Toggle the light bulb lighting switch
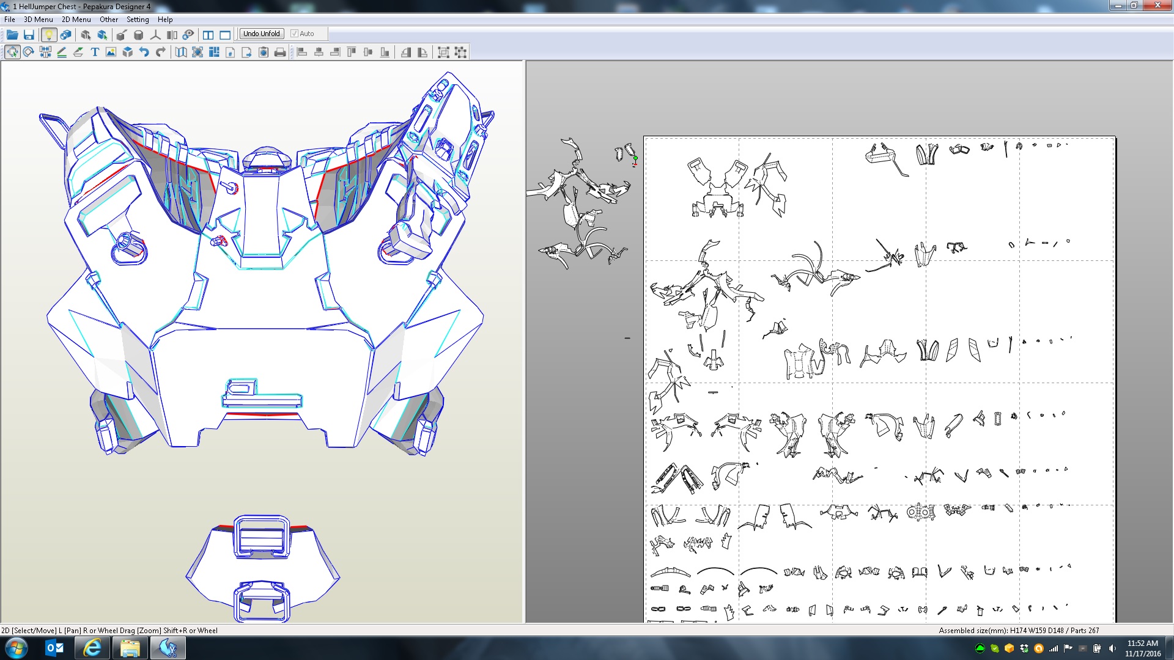This screenshot has height=660, width=1174. [x=49, y=35]
